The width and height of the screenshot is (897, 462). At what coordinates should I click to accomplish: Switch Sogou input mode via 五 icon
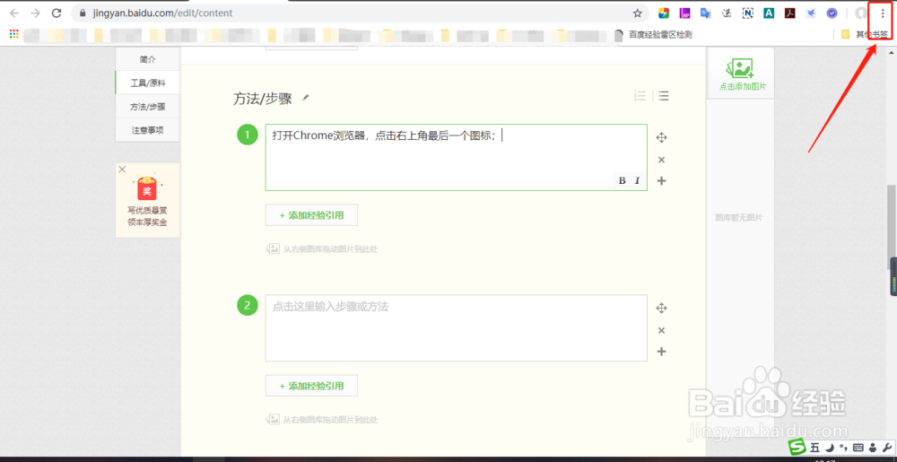pos(814,447)
